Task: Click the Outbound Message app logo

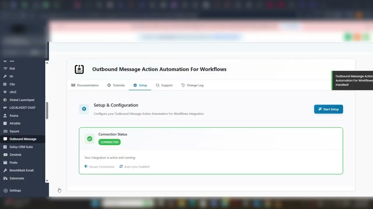Action: (79, 69)
